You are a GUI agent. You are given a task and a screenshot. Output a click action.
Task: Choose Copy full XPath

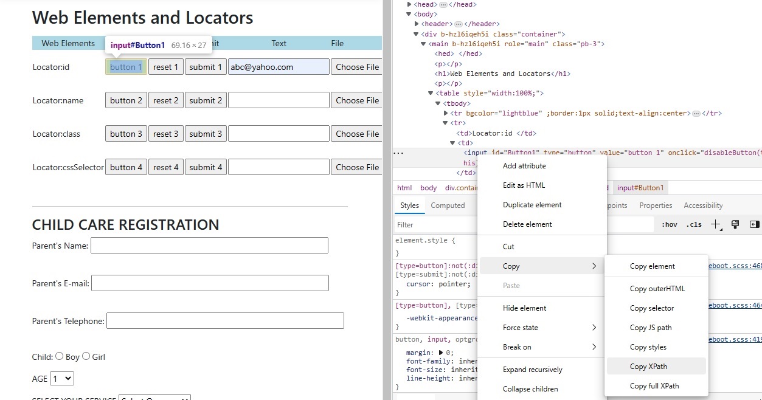coord(656,386)
